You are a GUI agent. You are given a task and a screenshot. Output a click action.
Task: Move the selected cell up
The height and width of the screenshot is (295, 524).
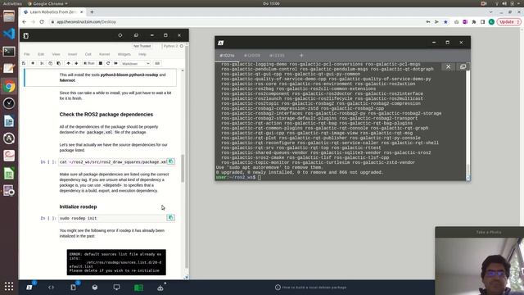[x=68, y=63]
